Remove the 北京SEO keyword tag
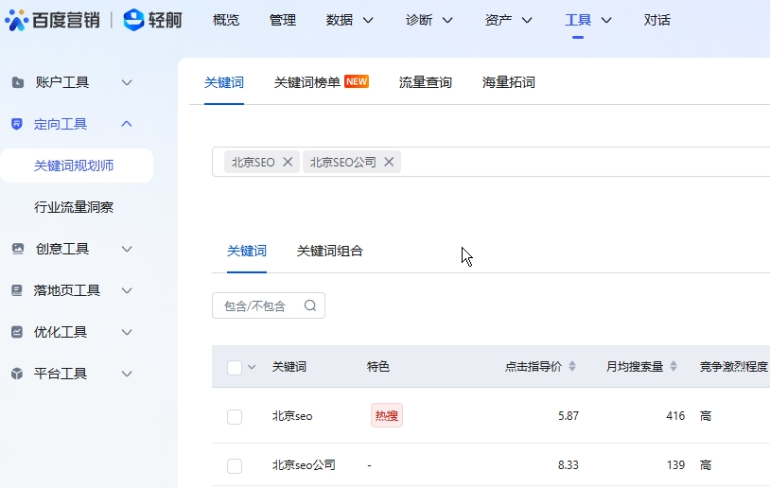770x488 pixels. 288,162
